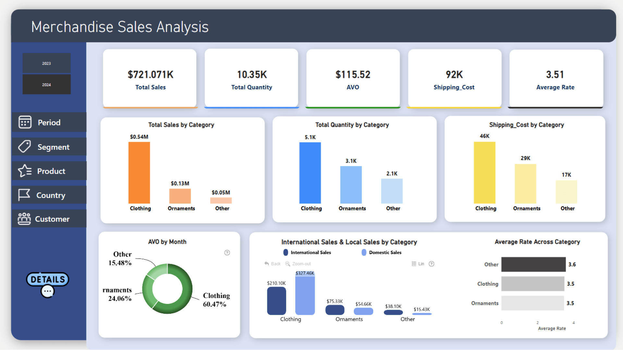Click the Shipping_Cost KPI card
The width and height of the screenshot is (623, 350).
point(454,78)
